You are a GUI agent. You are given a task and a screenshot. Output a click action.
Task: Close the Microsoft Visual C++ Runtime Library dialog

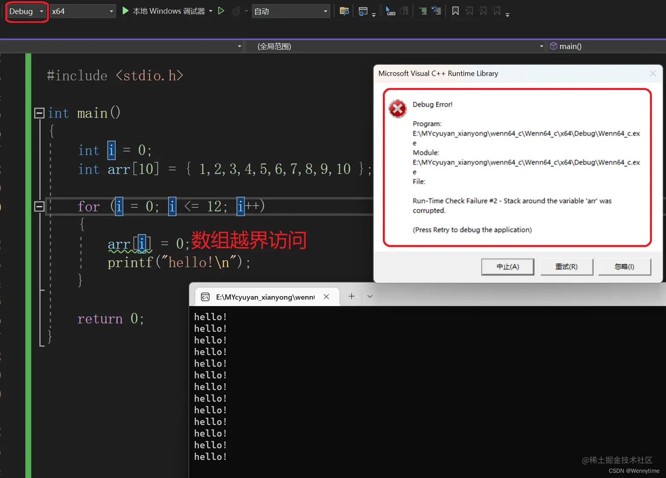tap(653, 74)
